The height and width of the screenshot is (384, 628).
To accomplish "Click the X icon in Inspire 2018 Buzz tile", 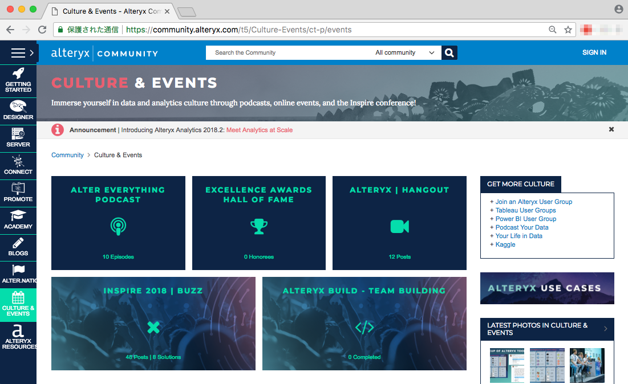I will tap(153, 328).
